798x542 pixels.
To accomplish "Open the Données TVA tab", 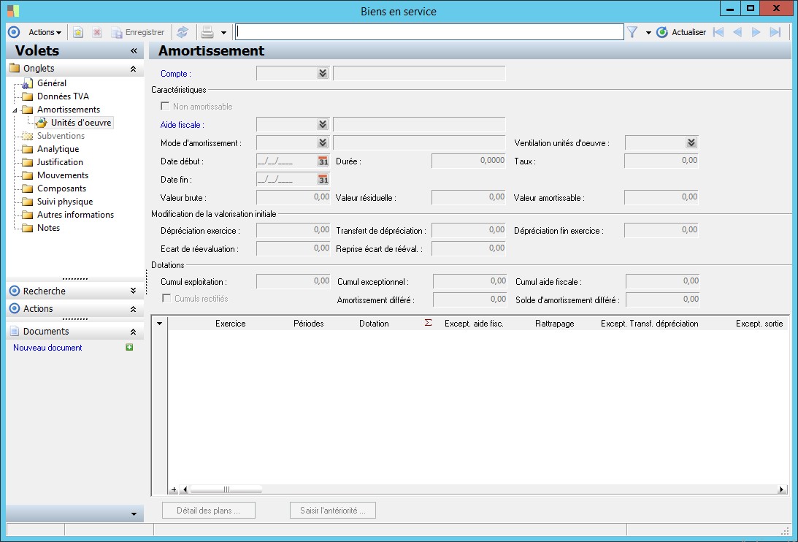I will (x=63, y=96).
